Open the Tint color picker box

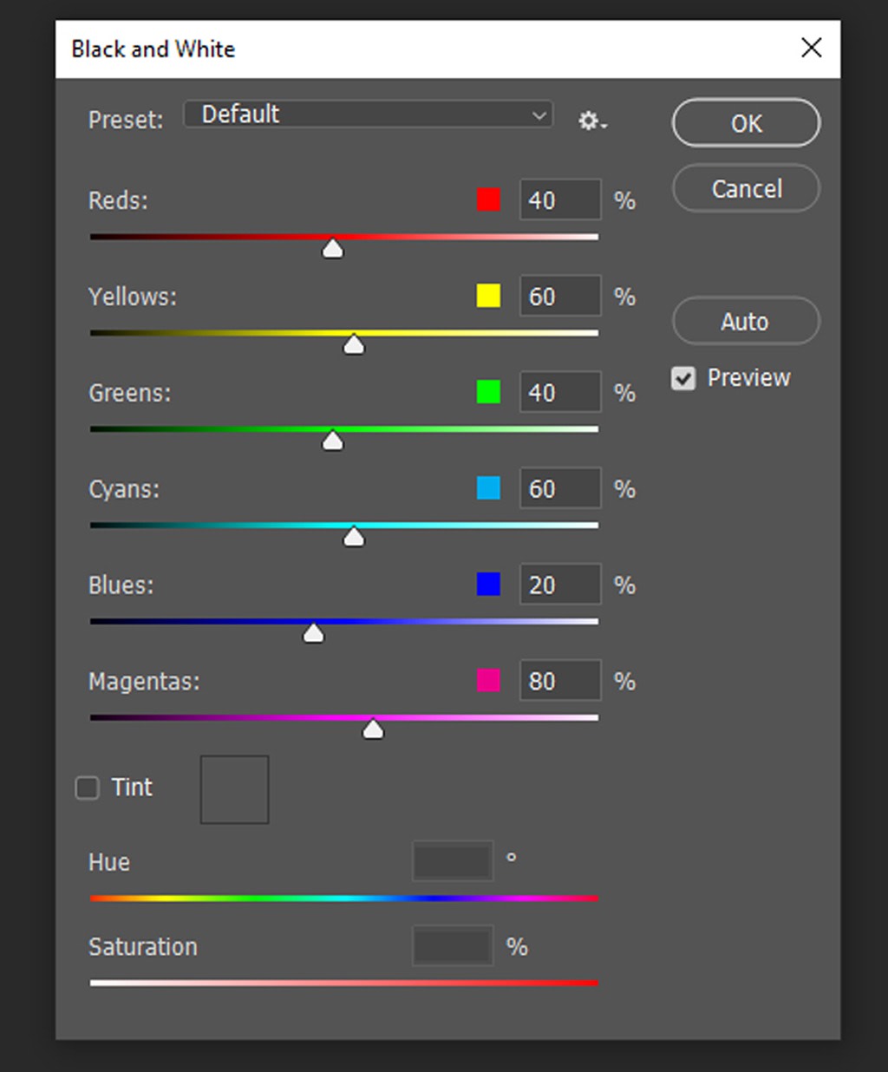(x=234, y=789)
